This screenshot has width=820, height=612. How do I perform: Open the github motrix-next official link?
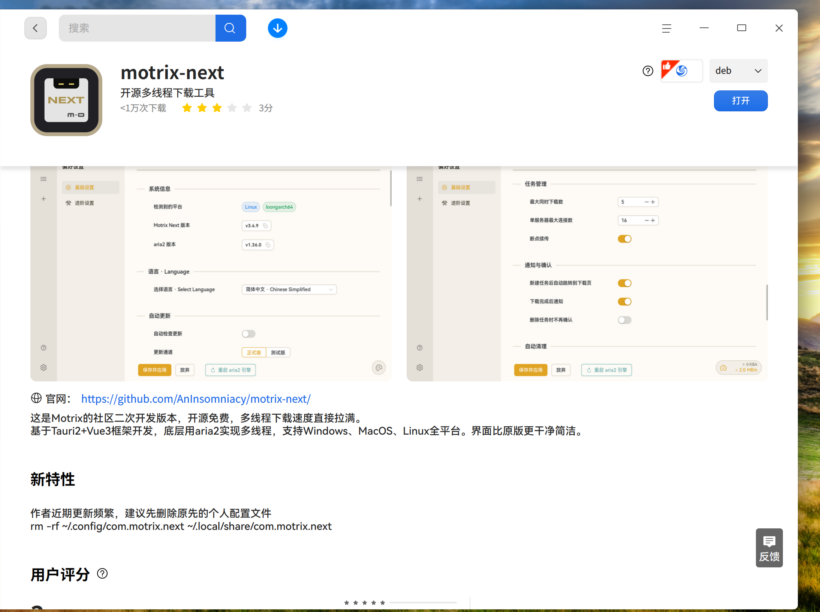[196, 399]
